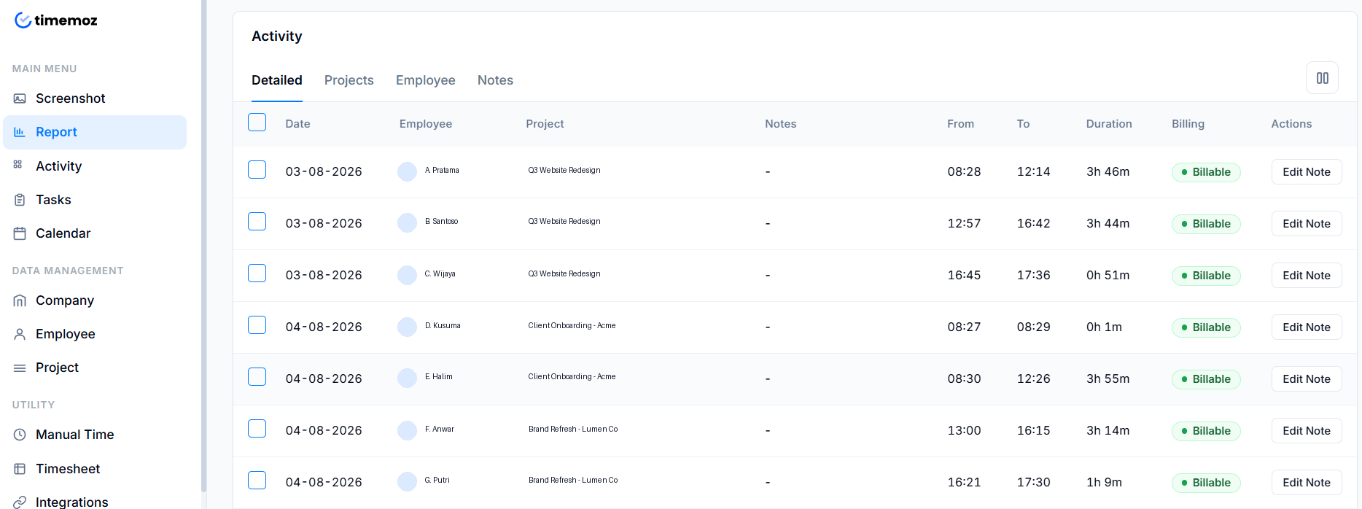The height and width of the screenshot is (509, 1362).
Task: Select the C. Wijaya row checkbox
Action: 257,273
